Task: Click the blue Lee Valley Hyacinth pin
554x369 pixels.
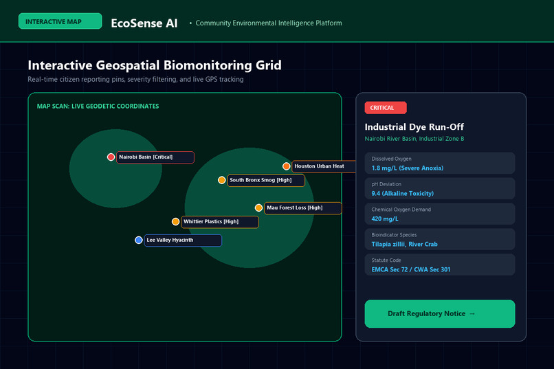Action: point(139,240)
